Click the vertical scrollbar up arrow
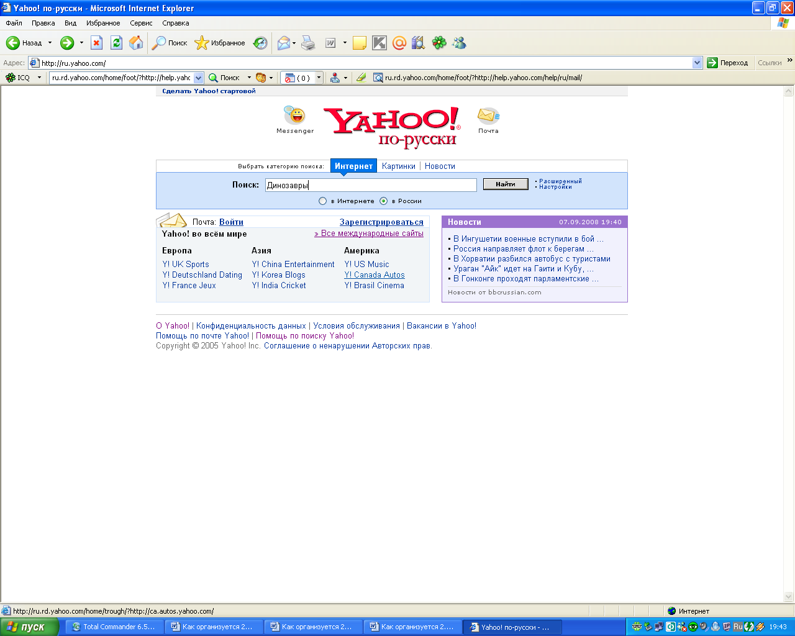The image size is (795, 636). (x=789, y=91)
